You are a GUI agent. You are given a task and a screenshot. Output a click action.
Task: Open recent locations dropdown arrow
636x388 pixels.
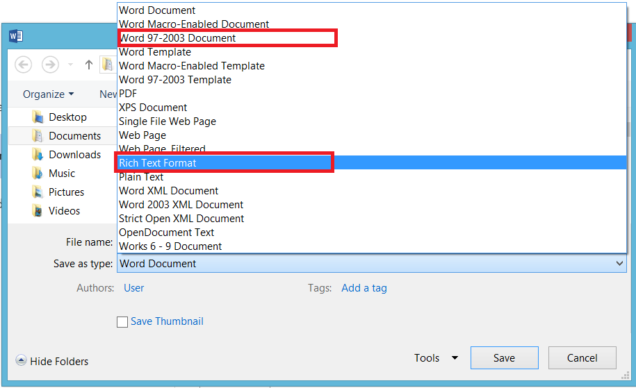point(71,65)
